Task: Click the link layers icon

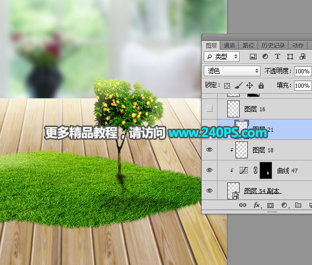Action: (243, 205)
